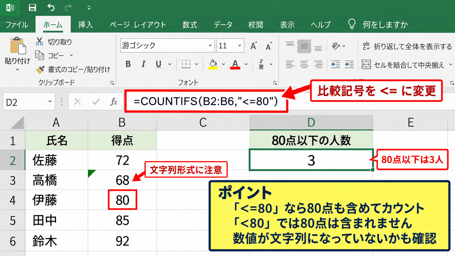Viewport: 455px width, 256px height.
Task: Click the Save icon in the title bar
Action: coord(32,8)
